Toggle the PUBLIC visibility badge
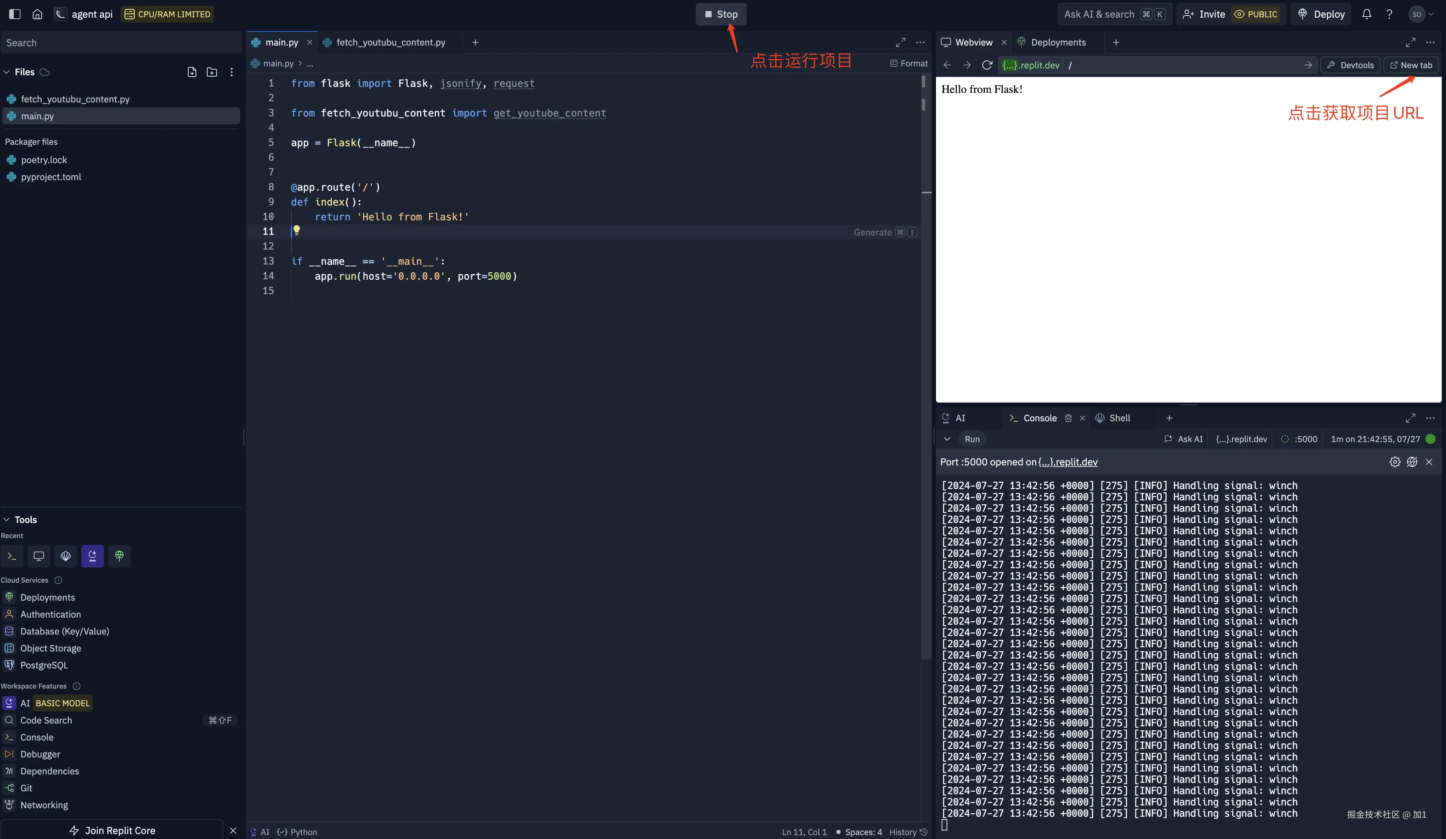The image size is (1446, 839). tap(1256, 14)
